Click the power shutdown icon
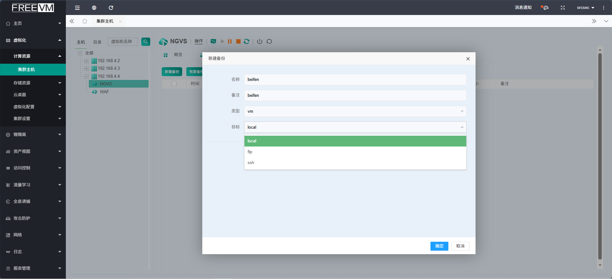Image resolution: width=612 pixels, height=279 pixels. (x=260, y=41)
